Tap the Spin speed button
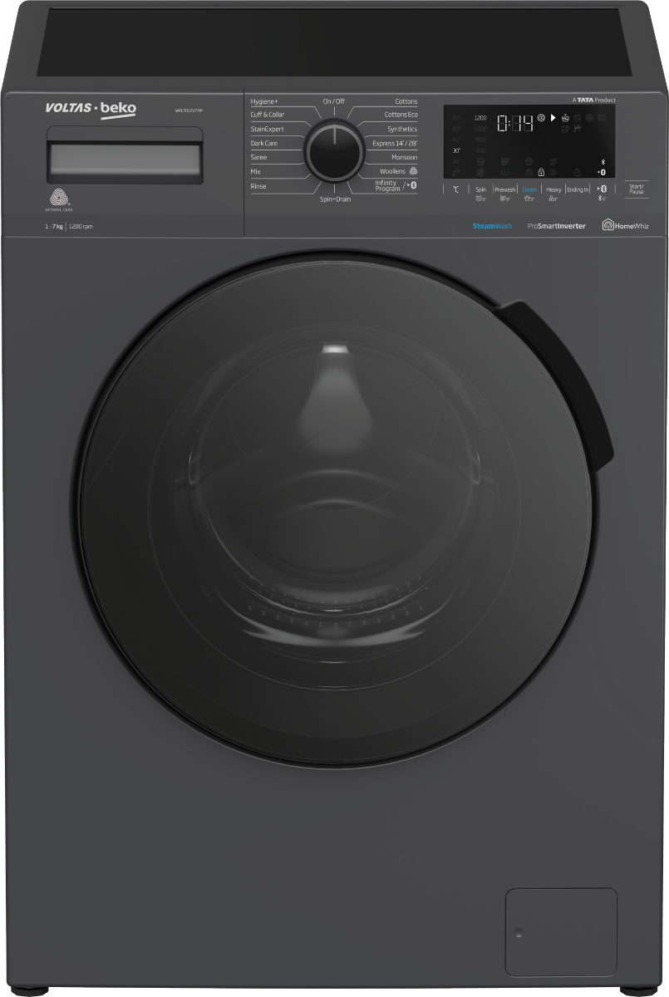The image size is (669, 997). tap(480, 193)
